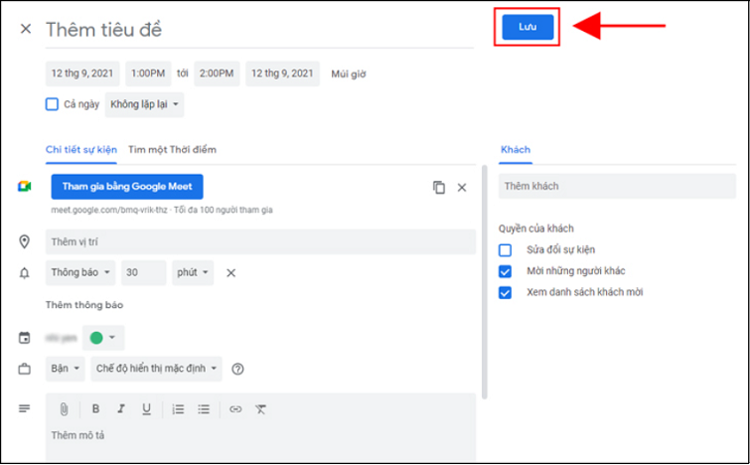Screen dimensions: 750x465
Task: Click the attachment paperclip icon
Action: (63, 408)
